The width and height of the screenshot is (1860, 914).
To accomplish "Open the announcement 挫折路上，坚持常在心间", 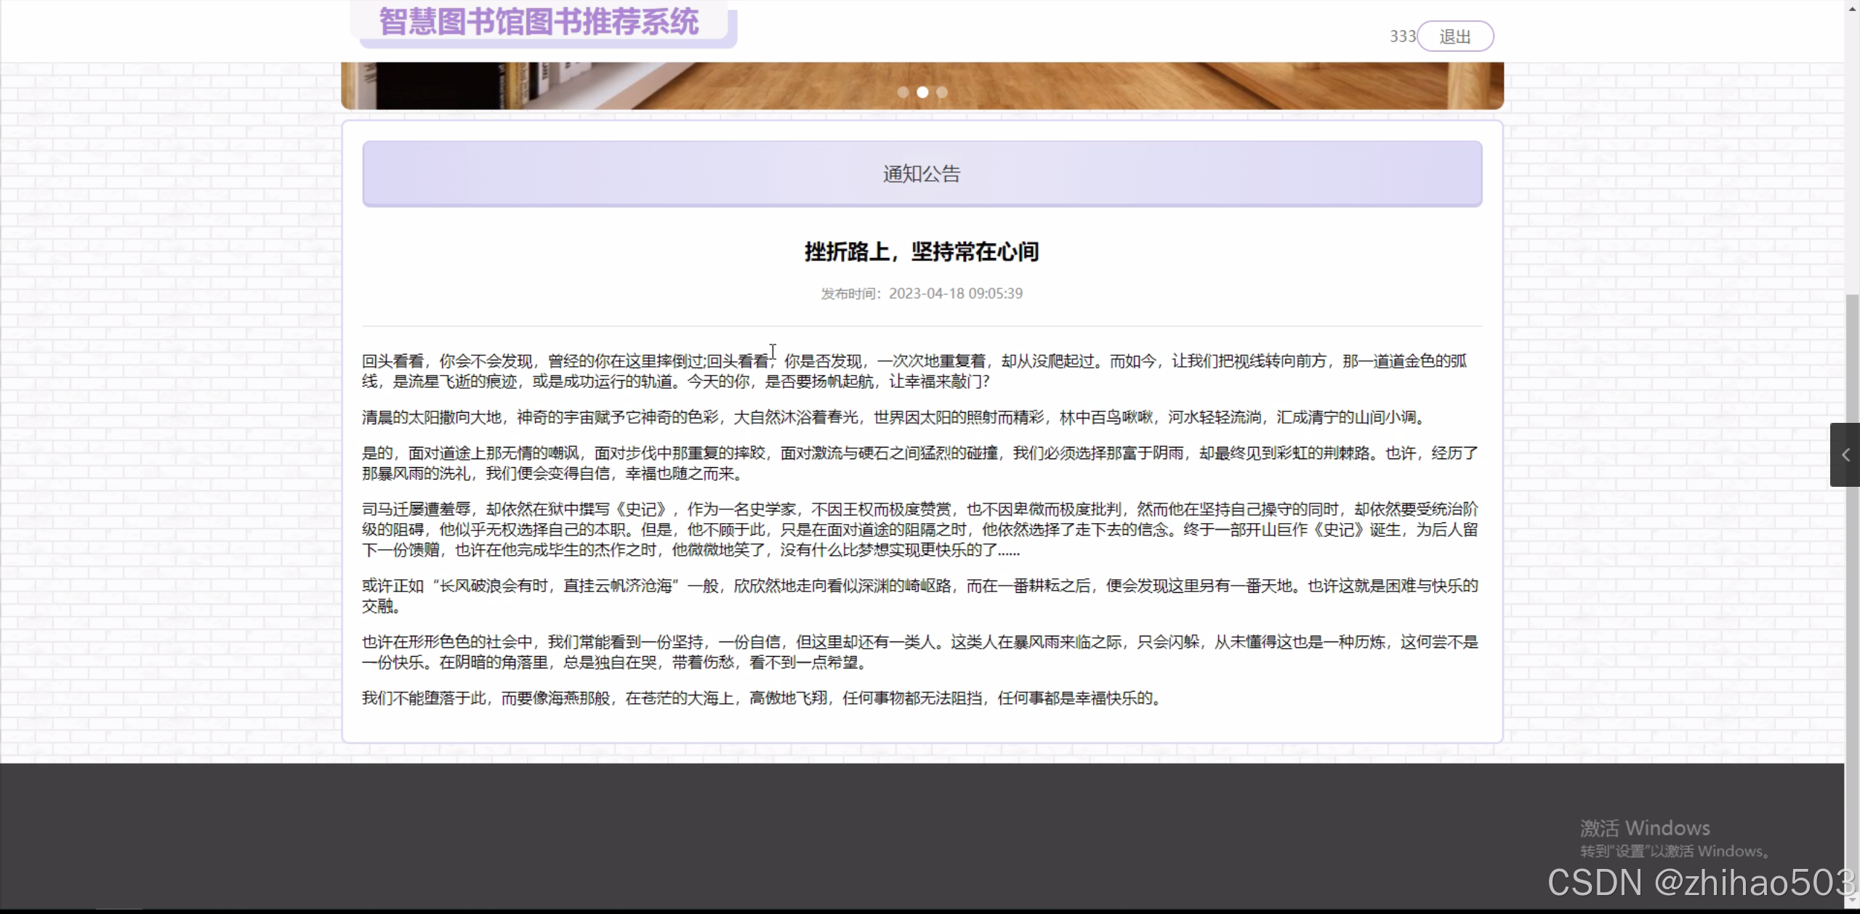I will pyautogui.click(x=921, y=251).
